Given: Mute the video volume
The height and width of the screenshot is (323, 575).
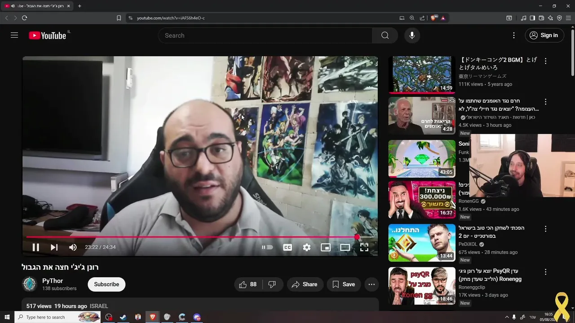Looking at the screenshot, I should (x=73, y=247).
